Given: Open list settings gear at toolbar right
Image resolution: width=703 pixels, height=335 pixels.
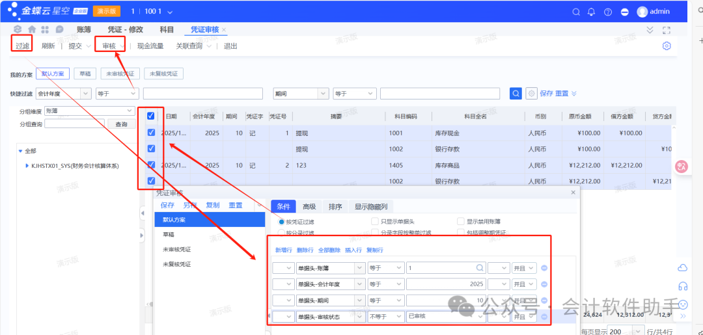Looking at the screenshot, I should (666, 46).
